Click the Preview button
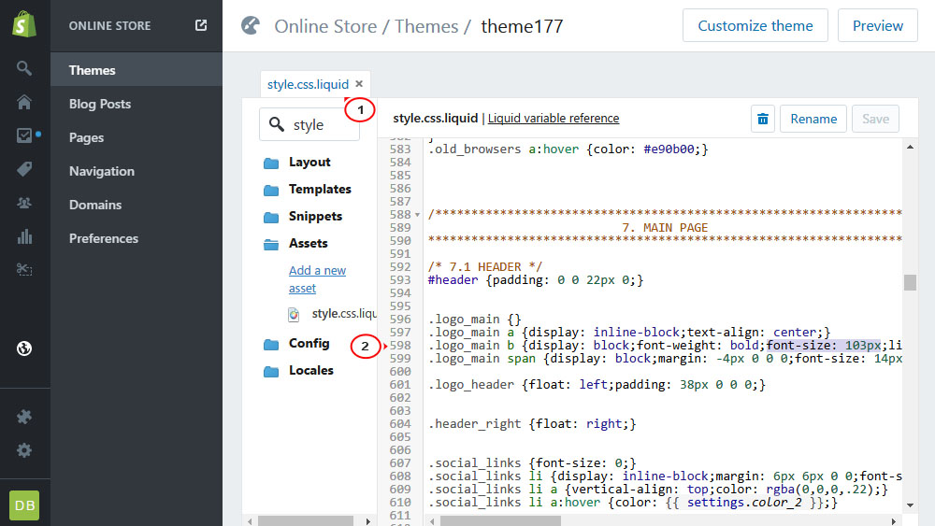The width and height of the screenshot is (935, 526). (877, 25)
